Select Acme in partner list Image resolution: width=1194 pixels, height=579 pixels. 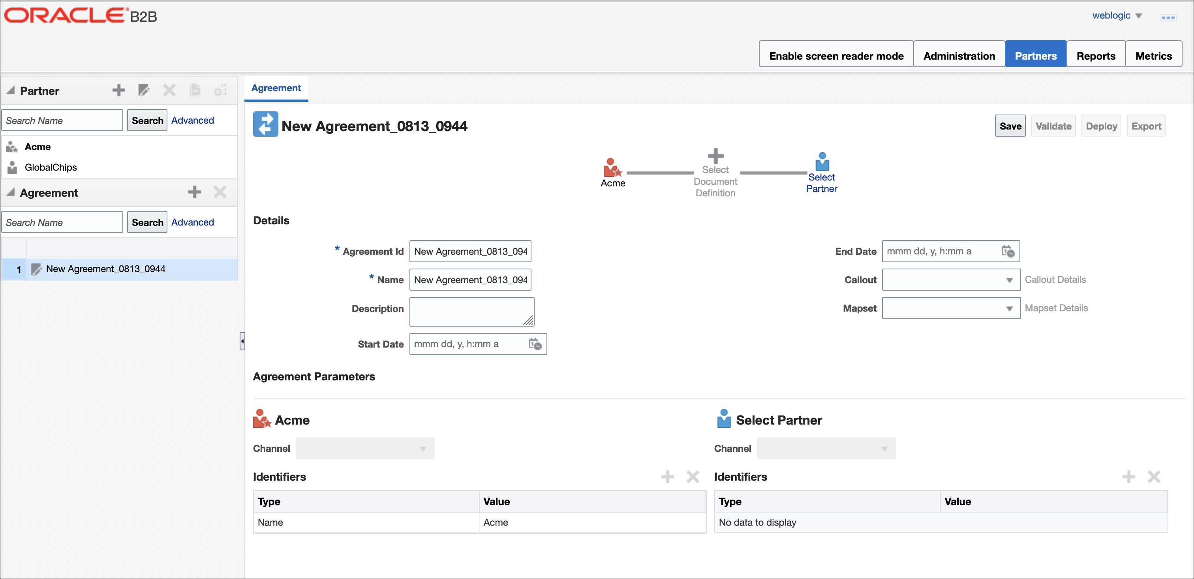[38, 147]
